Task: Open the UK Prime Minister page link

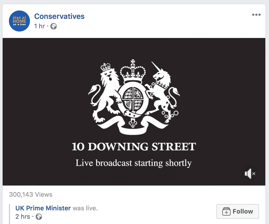Action: click(x=43, y=208)
